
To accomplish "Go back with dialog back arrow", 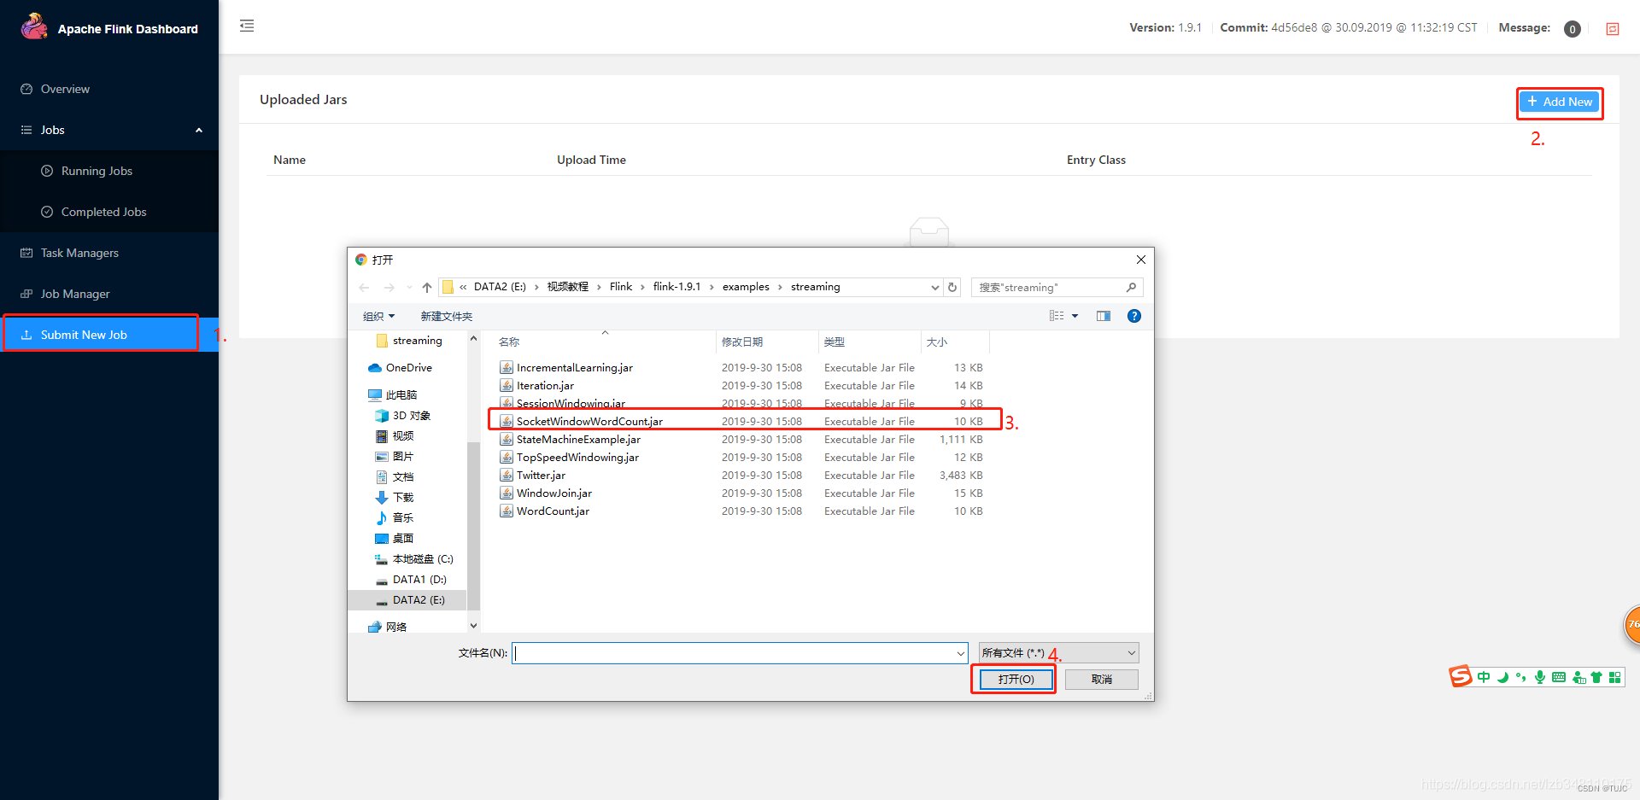I will click(x=365, y=288).
